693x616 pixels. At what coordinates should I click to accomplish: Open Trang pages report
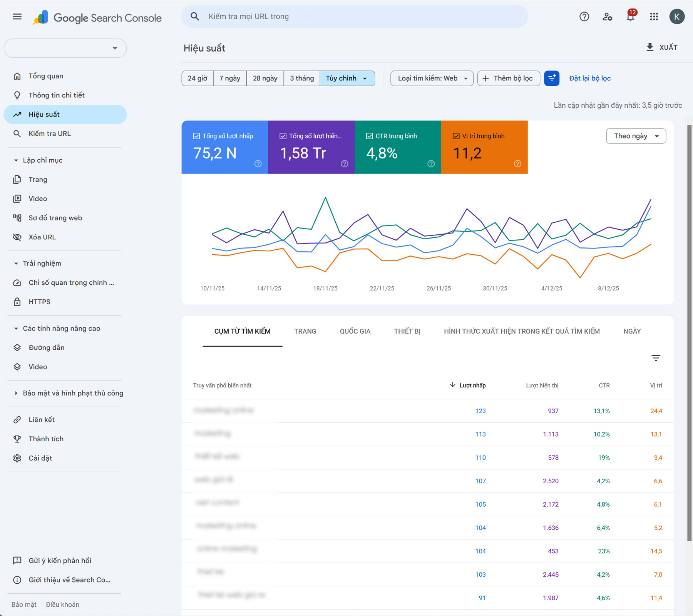(x=65, y=180)
